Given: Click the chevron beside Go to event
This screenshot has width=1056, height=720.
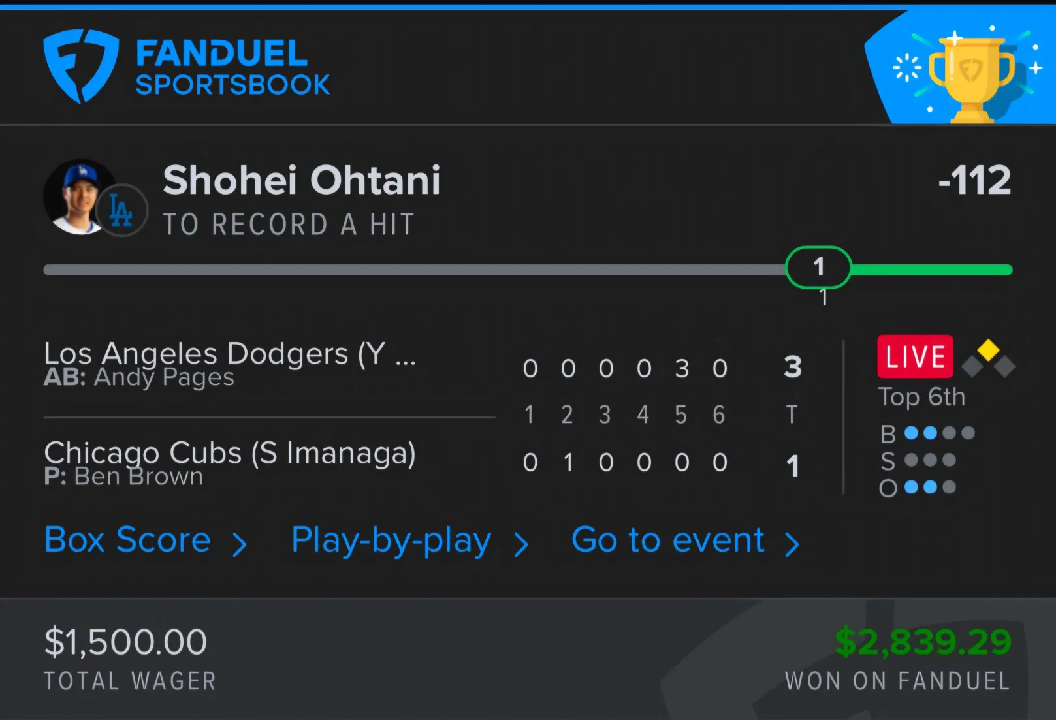Looking at the screenshot, I should 792,544.
